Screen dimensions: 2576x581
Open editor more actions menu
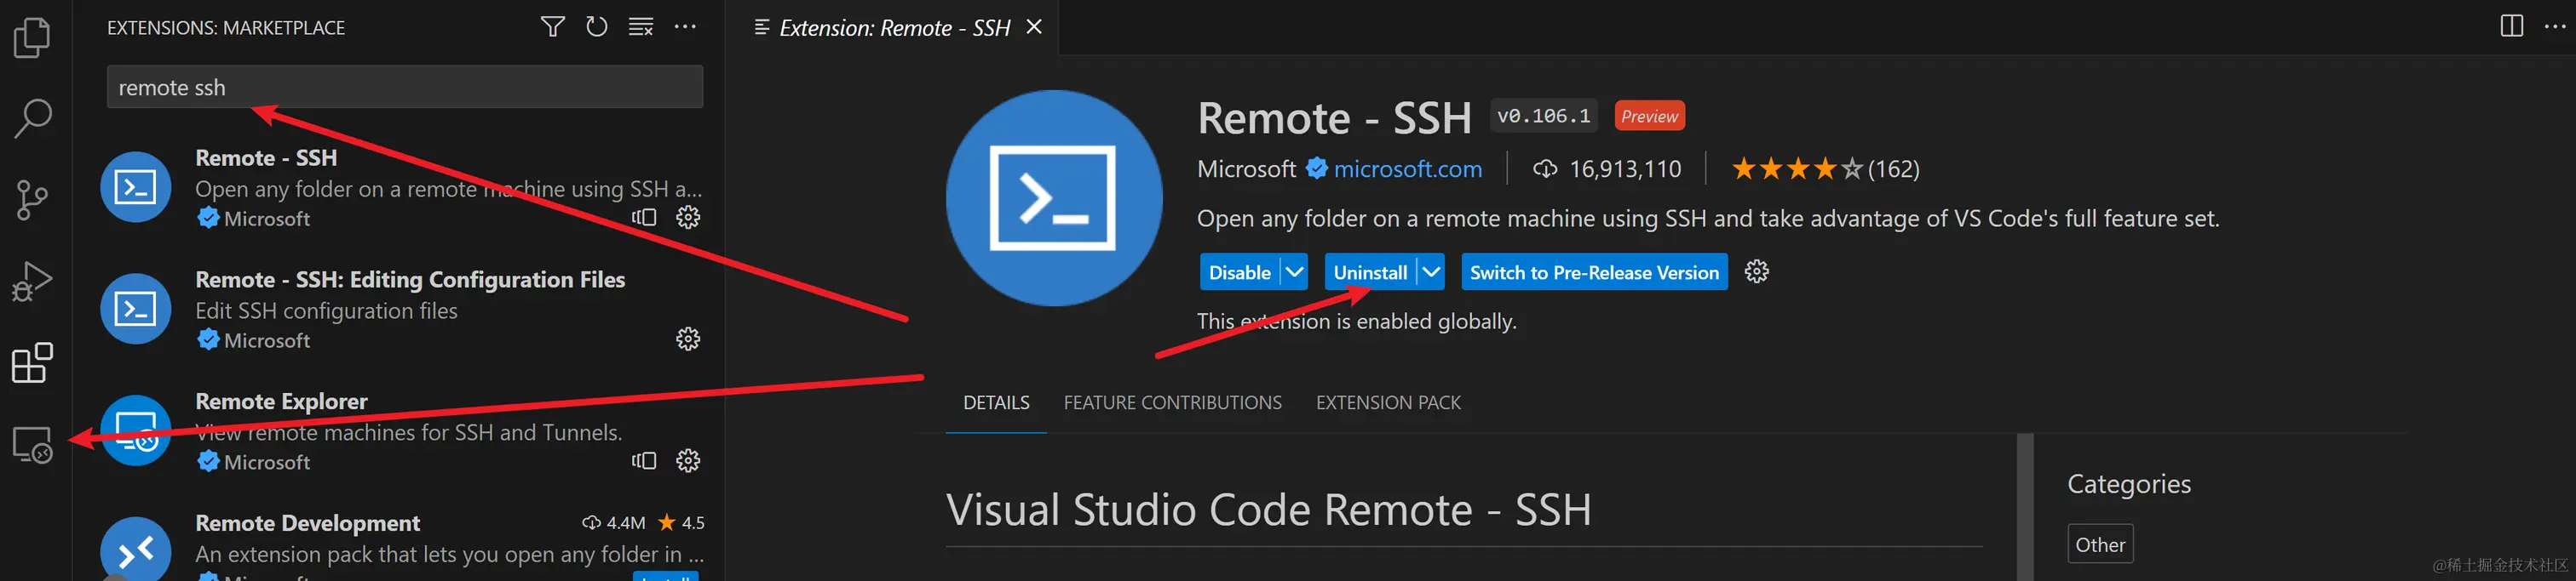coord(2555,26)
